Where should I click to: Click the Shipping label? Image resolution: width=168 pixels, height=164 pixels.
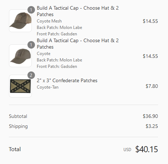18,126
